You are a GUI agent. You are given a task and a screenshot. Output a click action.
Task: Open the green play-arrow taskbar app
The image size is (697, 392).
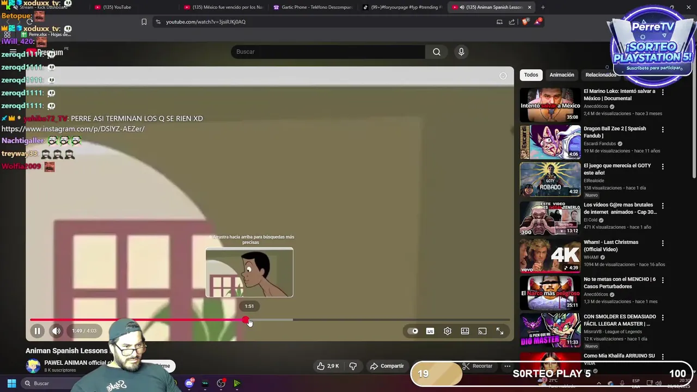pyautogui.click(x=237, y=383)
